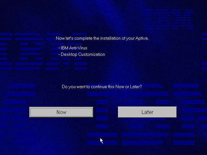Click the 'Now let's complete the installation' heading

click(102, 38)
